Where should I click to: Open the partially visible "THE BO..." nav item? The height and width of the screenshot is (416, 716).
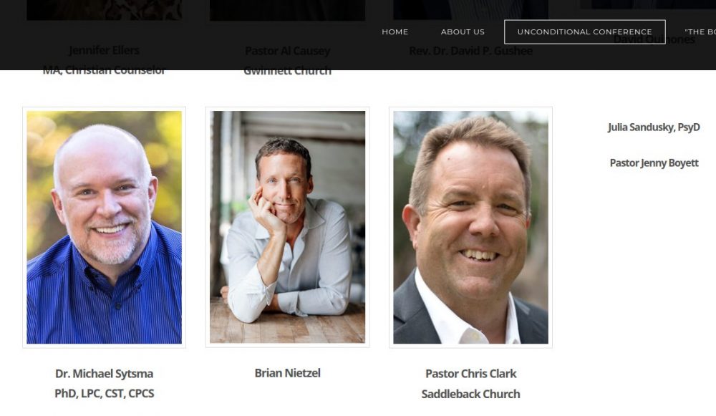(x=700, y=32)
